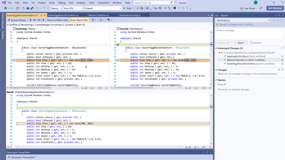
Task: Click the INT PREVIEW button
Action: 275,8
